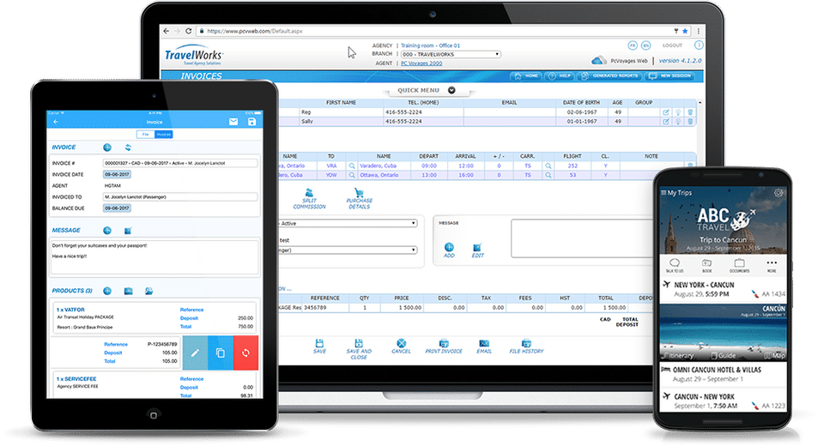Tap the copy action on the tablet

[x=221, y=353]
